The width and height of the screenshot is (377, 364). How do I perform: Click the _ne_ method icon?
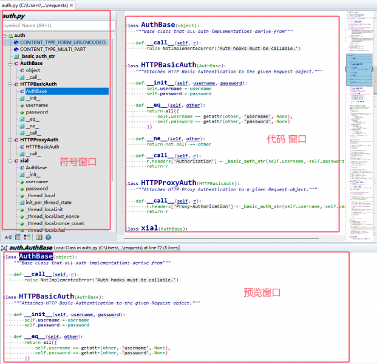click(22, 126)
